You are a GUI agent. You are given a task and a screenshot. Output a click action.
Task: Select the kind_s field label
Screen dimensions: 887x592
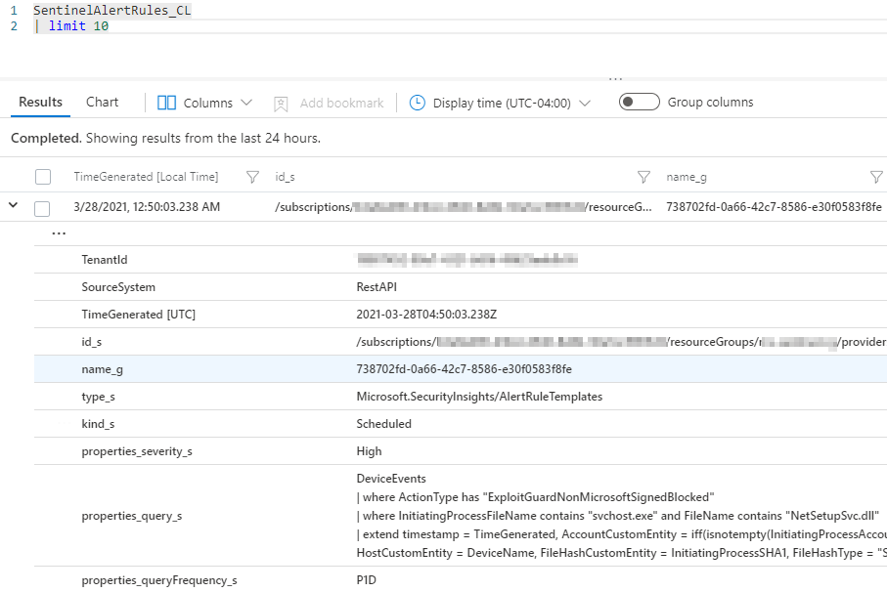pos(98,424)
